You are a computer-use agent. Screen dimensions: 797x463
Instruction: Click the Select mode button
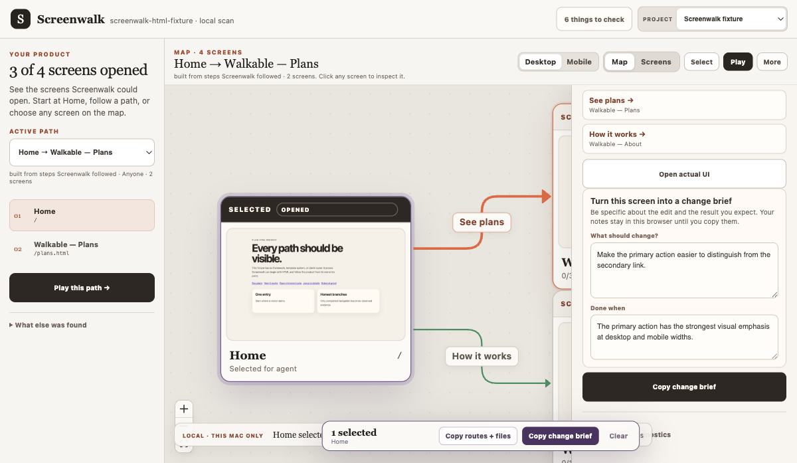(x=701, y=62)
